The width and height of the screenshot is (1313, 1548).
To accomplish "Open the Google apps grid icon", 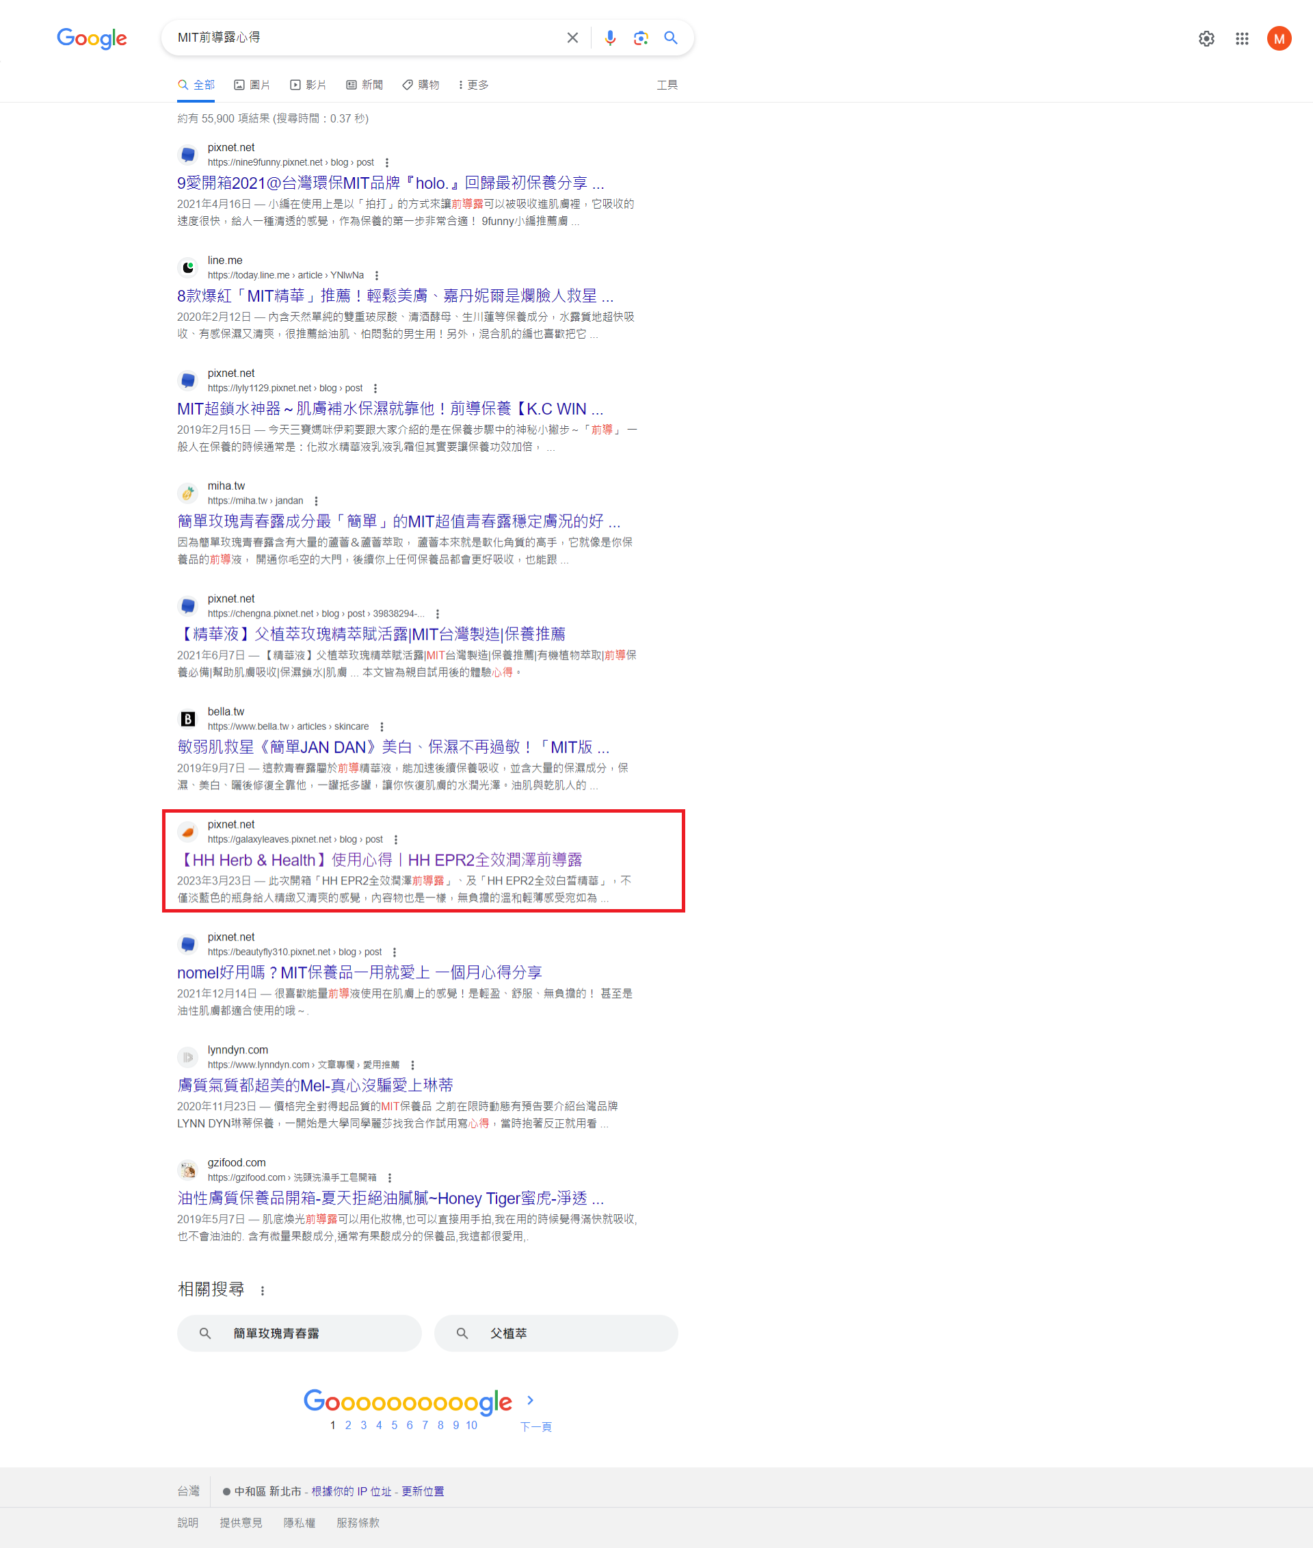I will [1242, 39].
